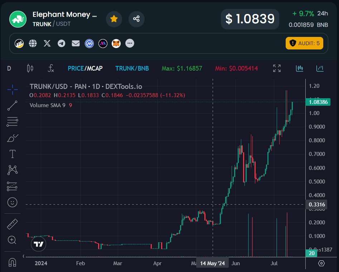This screenshot has height=272, width=339.
Task: Add token to favorites with star icon
Action: [114, 19]
